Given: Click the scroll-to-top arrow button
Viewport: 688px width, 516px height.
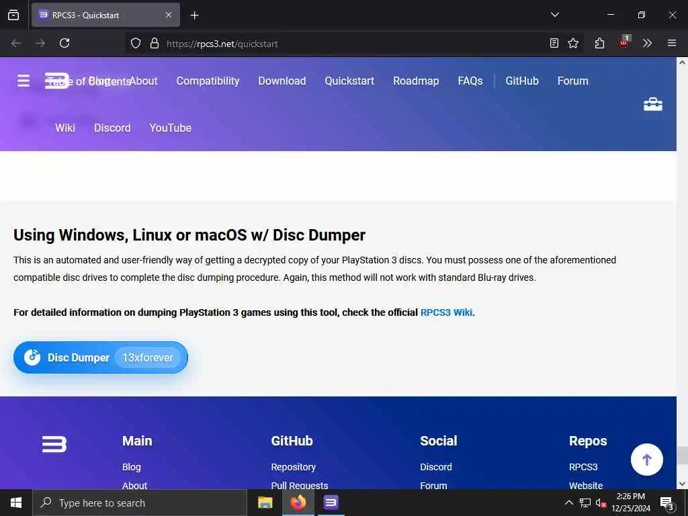Looking at the screenshot, I should pyautogui.click(x=647, y=460).
